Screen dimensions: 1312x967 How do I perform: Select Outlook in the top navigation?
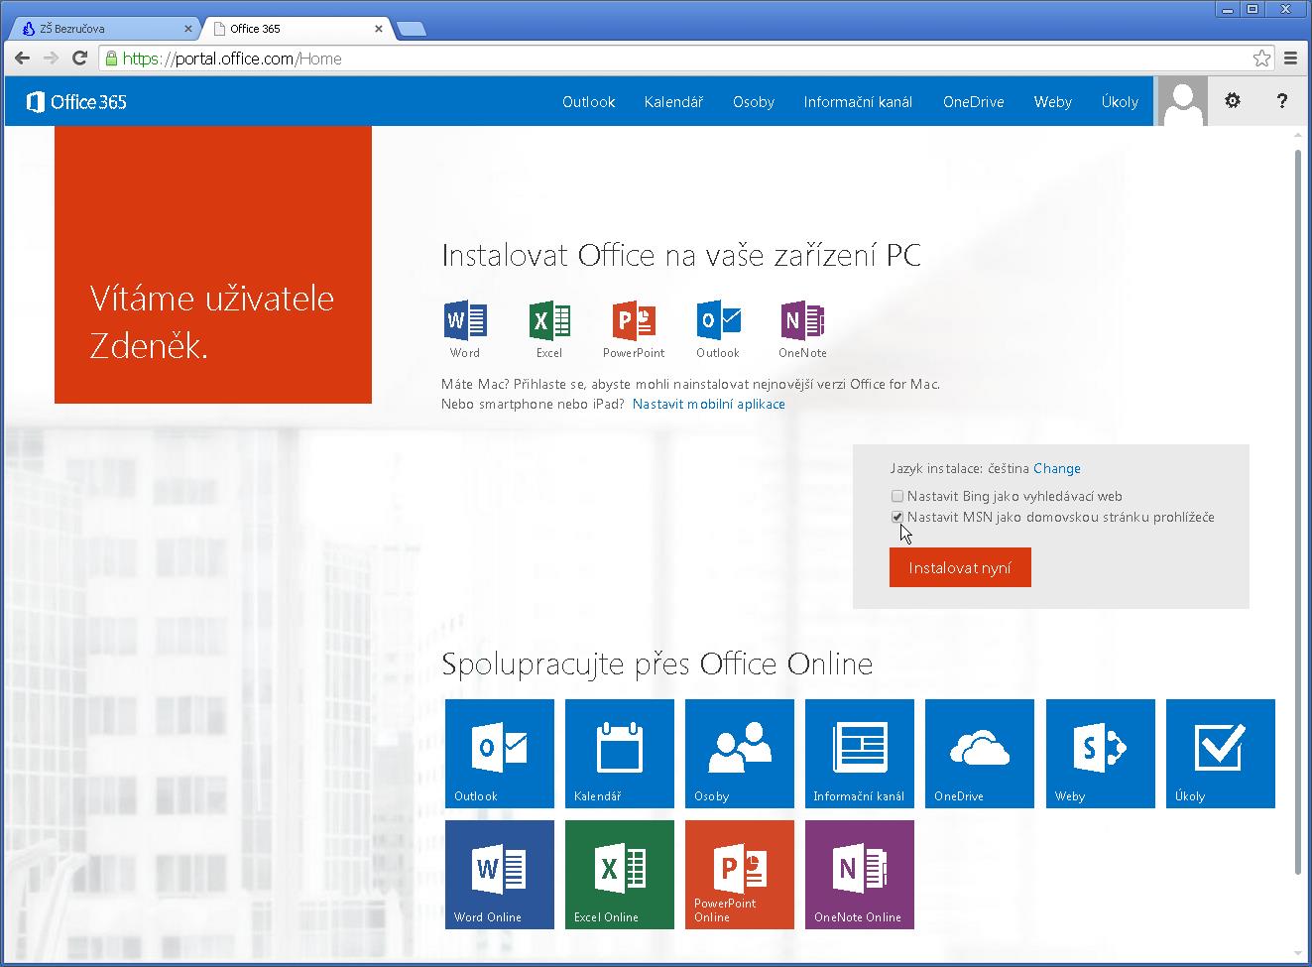click(x=589, y=102)
